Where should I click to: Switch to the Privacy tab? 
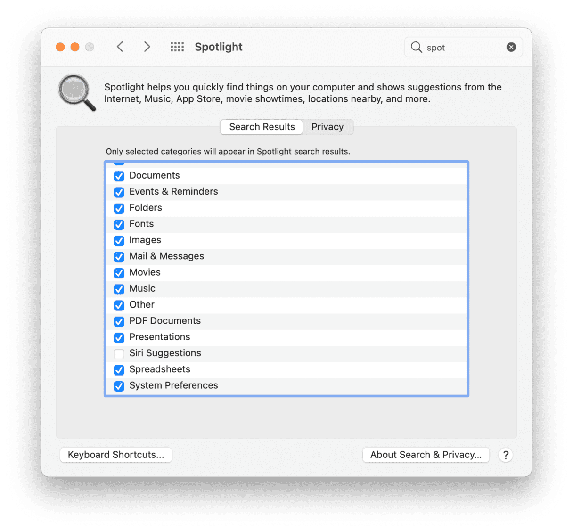point(327,127)
